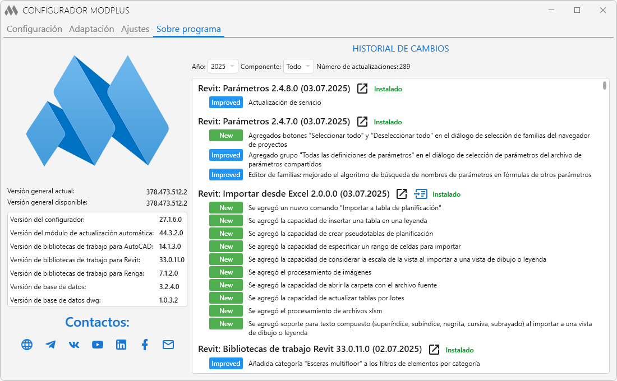Viewport: 617px width, 381px height.
Task: Switch to the Configuración tab
Action: pyautogui.click(x=34, y=29)
